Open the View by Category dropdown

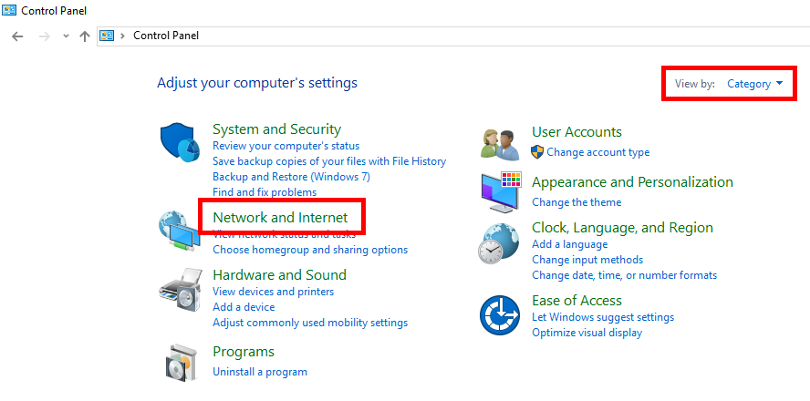tap(754, 84)
